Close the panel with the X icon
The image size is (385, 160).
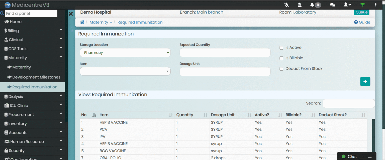coord(71,14)
